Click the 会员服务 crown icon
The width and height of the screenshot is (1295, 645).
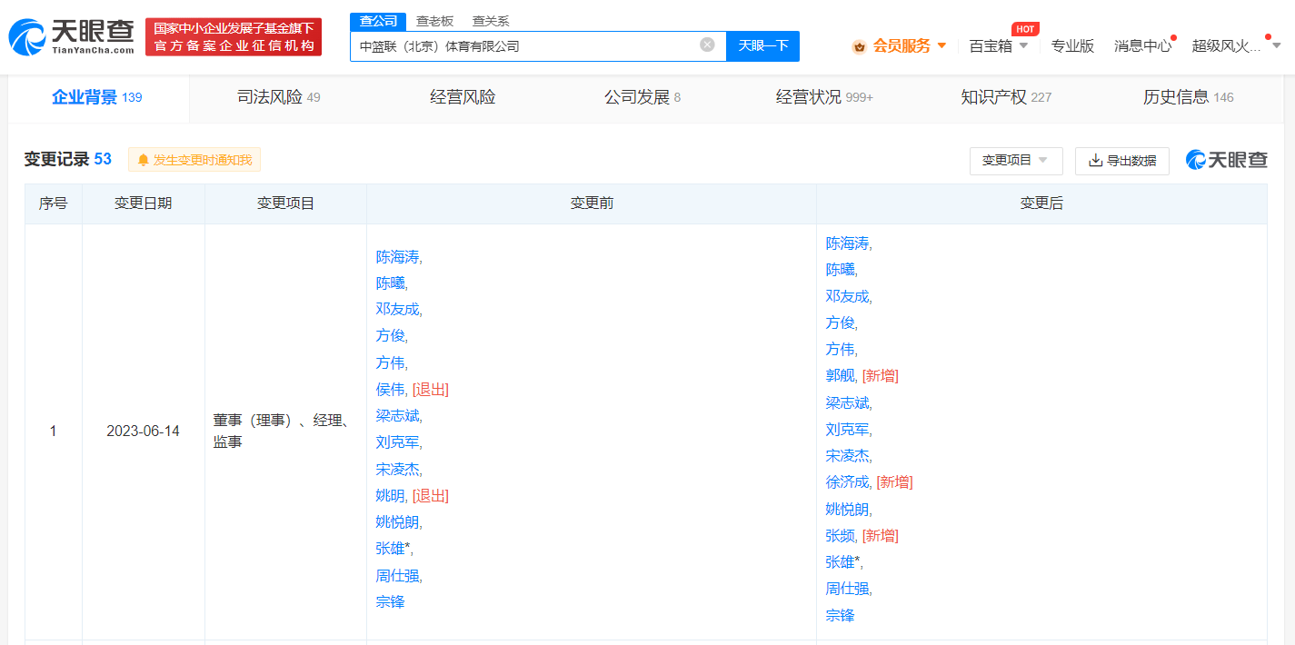point(859,46)
